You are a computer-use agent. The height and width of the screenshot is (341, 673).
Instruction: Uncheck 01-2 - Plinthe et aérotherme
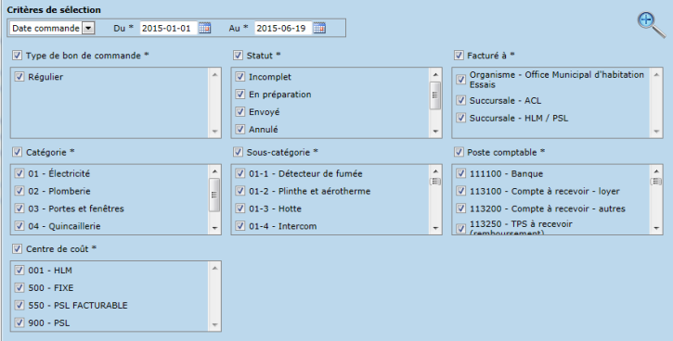point(239,191)
